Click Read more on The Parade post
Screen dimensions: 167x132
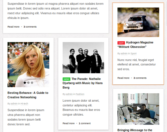pyautogui.click(x=68, y=123)
